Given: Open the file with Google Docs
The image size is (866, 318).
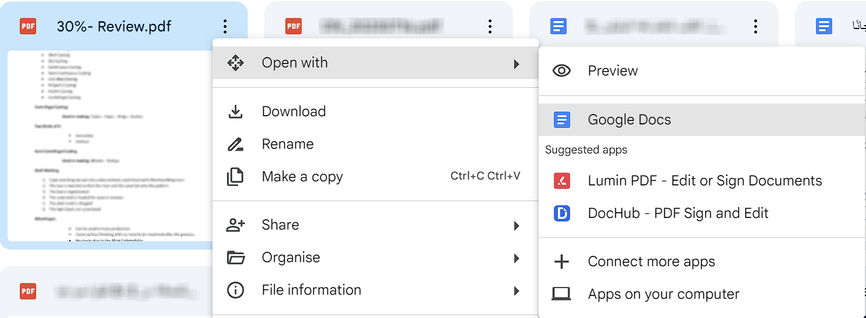Looking at the screenshot, I should (x=702, y=120).
